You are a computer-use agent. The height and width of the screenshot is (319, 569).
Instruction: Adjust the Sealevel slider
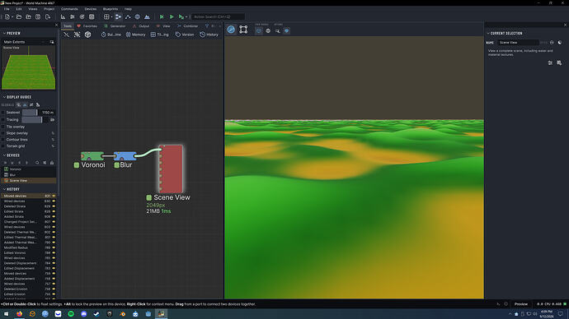tap(30, 113)
